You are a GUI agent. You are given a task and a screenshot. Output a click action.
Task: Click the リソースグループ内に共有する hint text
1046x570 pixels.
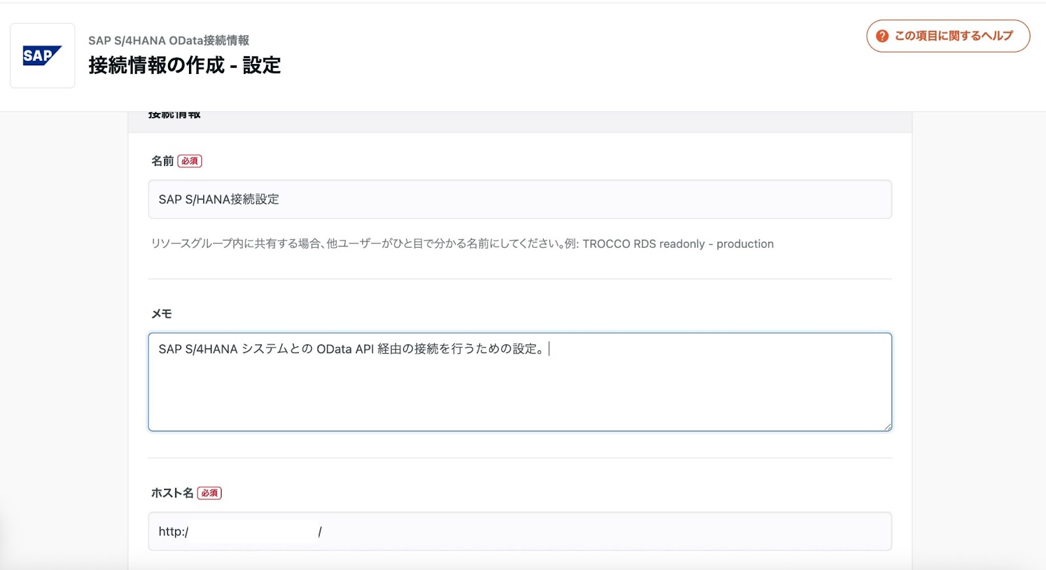(x=462, y=244)
